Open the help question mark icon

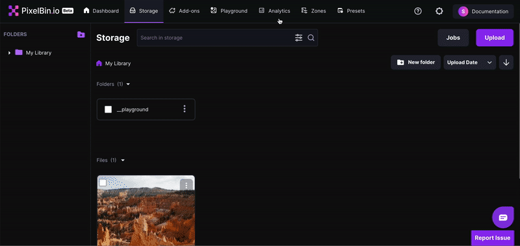tap(418, 11)
